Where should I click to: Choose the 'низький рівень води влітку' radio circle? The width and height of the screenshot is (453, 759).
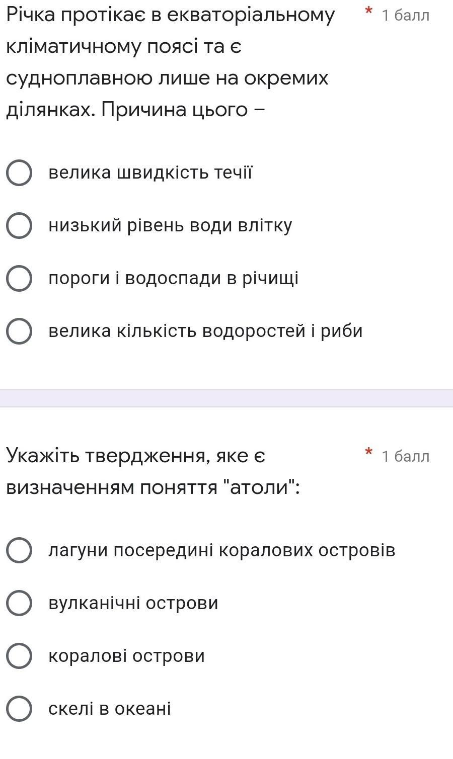pyautogui.click(x=19, y=226)
